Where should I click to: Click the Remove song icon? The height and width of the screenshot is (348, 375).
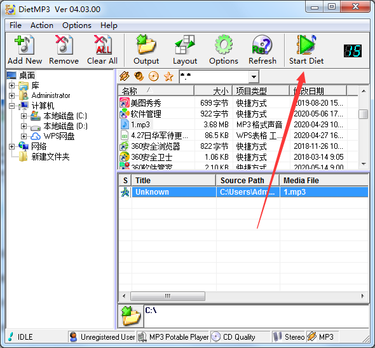(x=64, y=45)
